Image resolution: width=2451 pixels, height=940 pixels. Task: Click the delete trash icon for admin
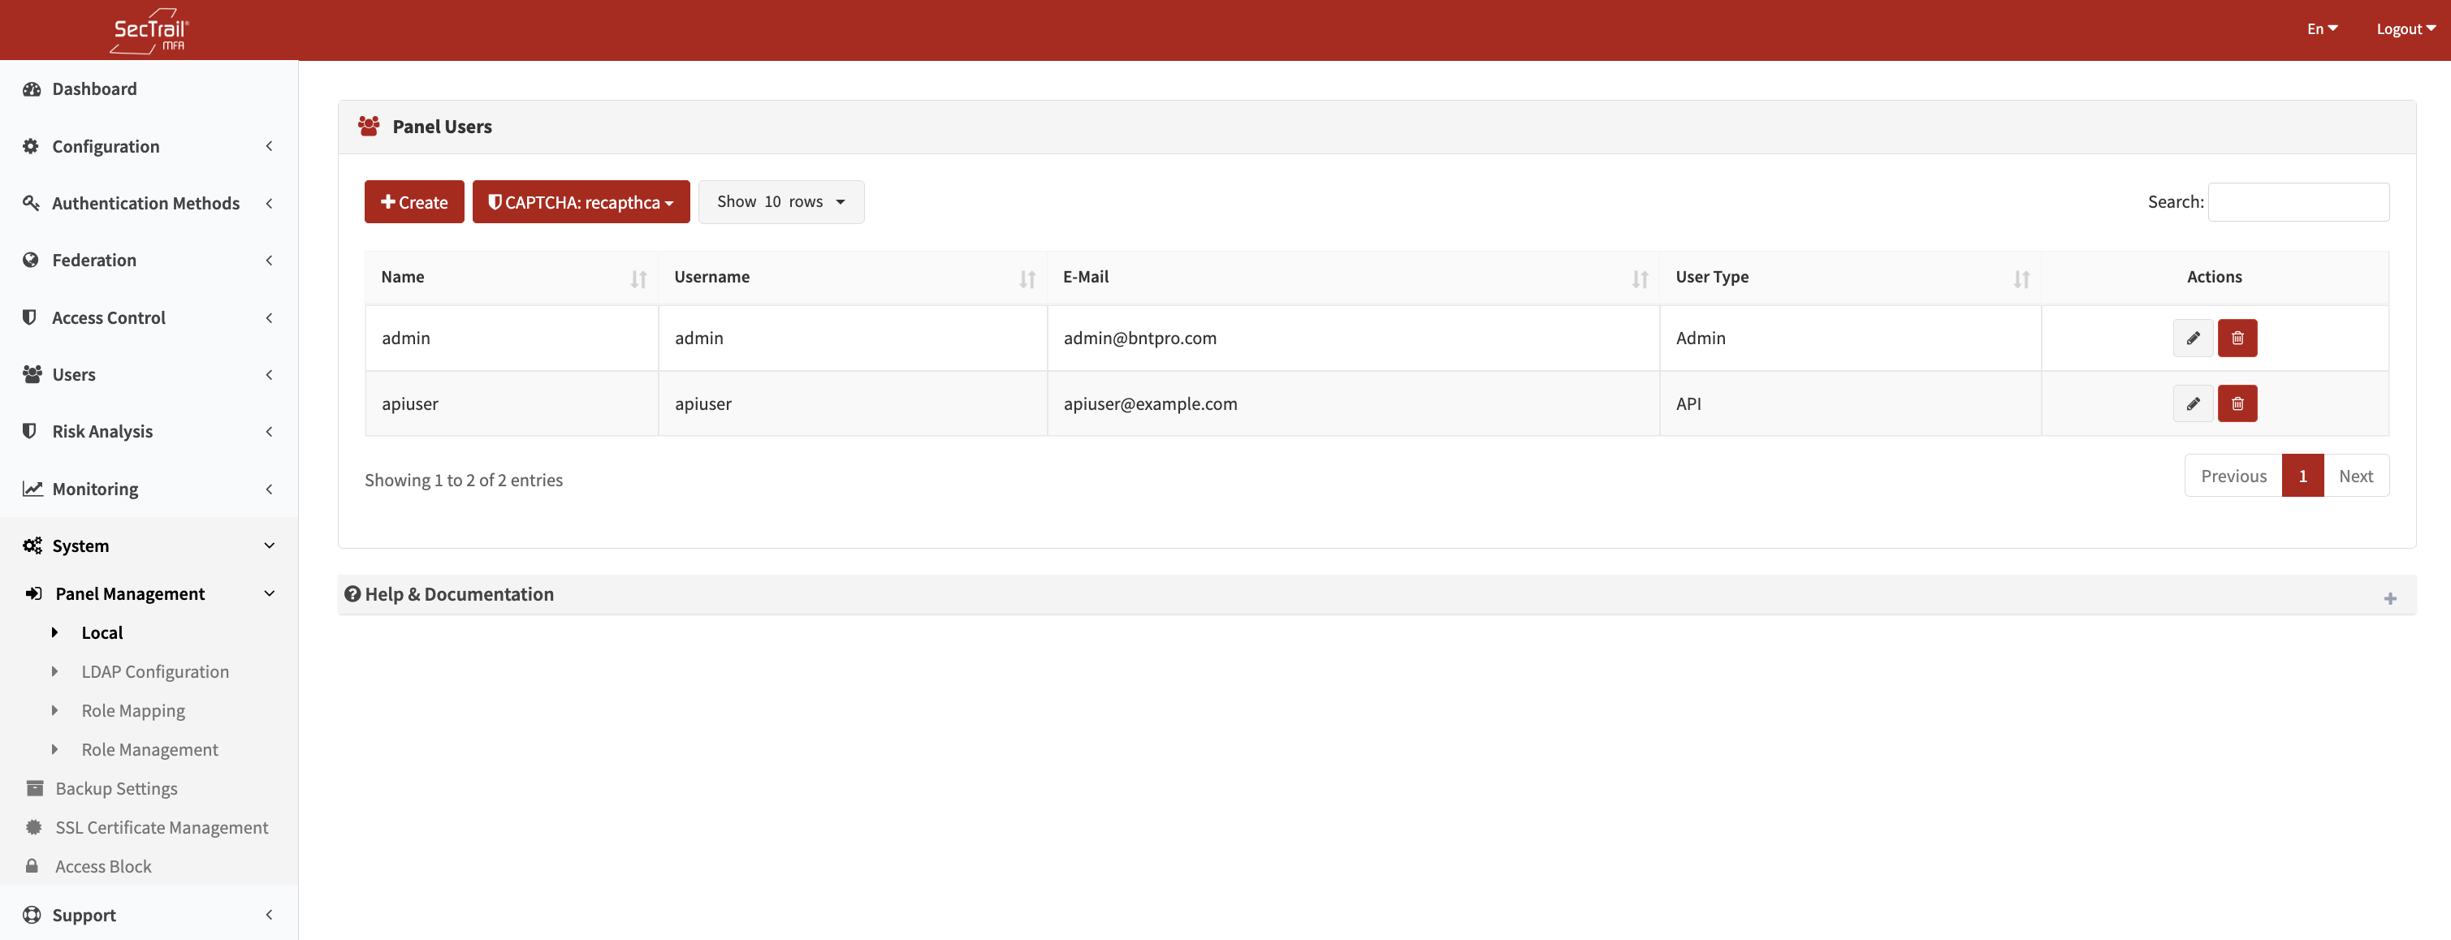(x=2237, y=338)
